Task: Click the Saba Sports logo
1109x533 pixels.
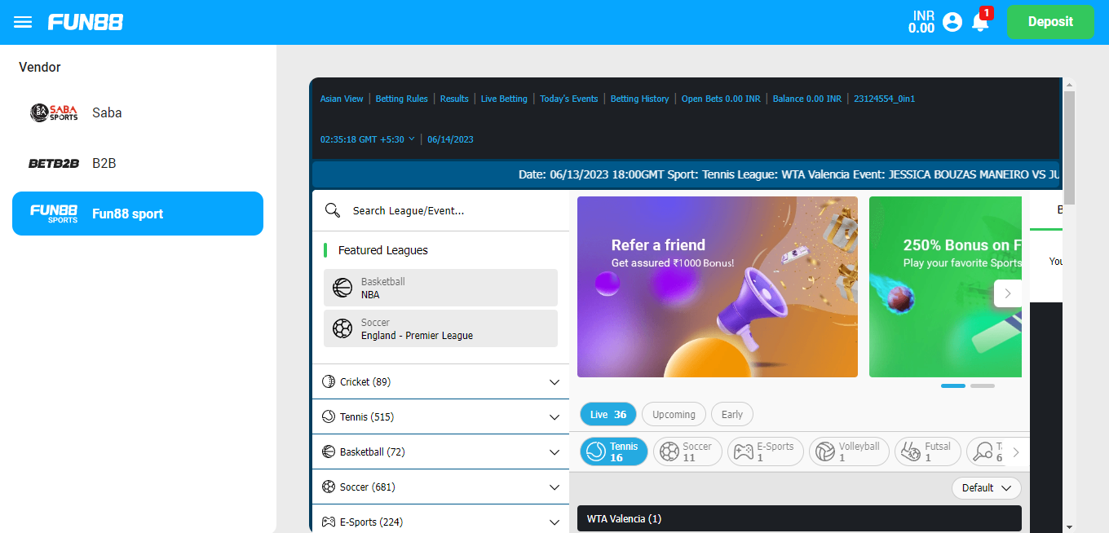Action: (54, 112)
